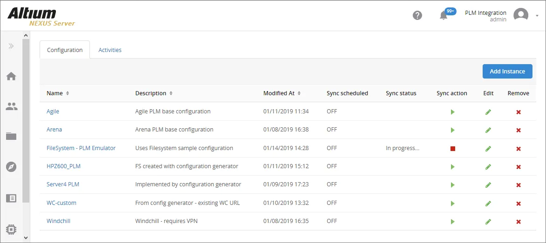
Task: Expand the sidebar with double chevron
Action: point(11,46)
